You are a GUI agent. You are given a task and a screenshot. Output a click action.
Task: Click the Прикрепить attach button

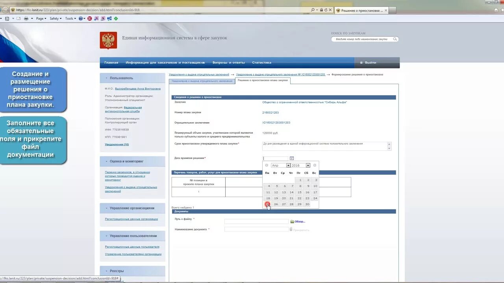click(x=301, y=230)
